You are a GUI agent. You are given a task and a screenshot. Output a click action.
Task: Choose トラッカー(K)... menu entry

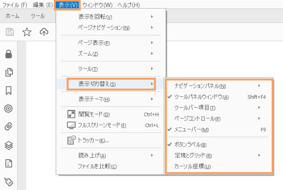pyautogui.click(x=111, y=140)
